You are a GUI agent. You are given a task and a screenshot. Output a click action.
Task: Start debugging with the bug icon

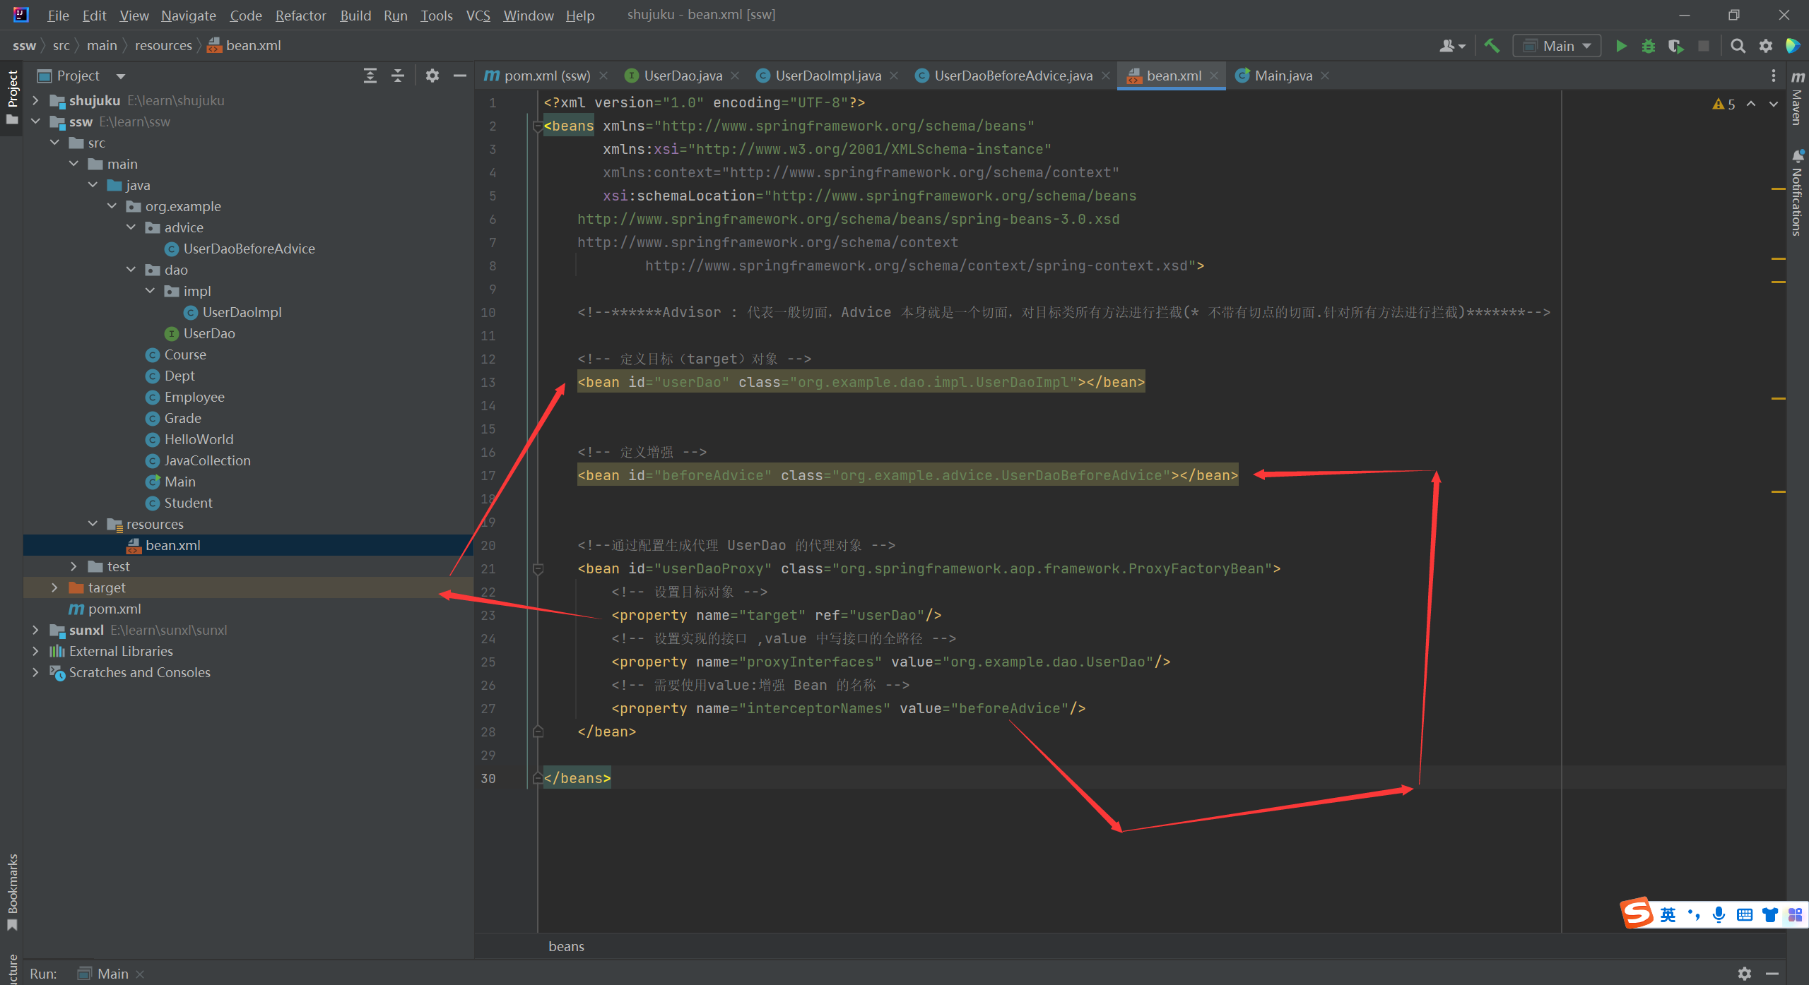(x=1648, y=46)
